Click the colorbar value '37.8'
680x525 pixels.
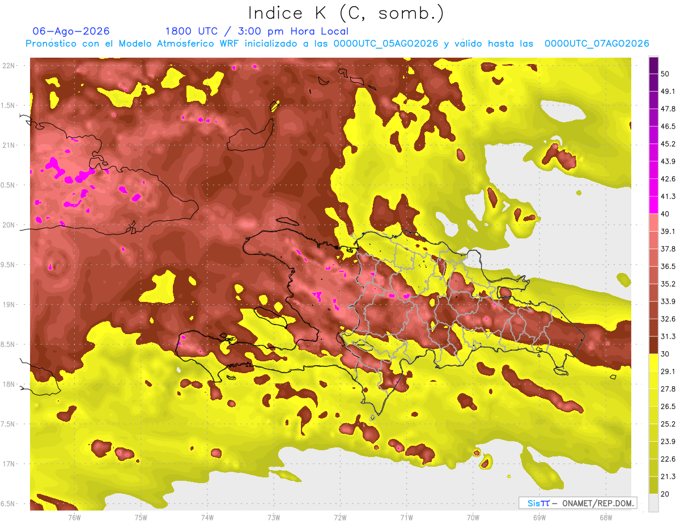coord(668,249)
